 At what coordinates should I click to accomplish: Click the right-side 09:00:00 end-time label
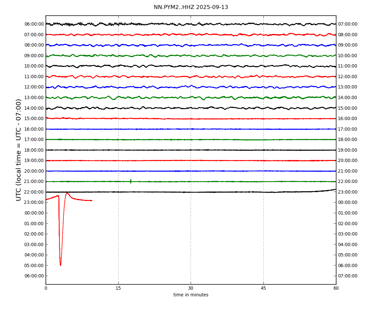[x=348, y=45]
